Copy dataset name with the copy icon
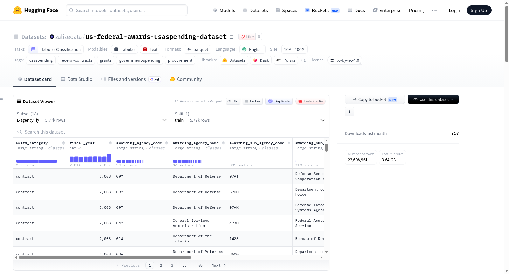The width and height of the screenshot is (509, 274). [x=231, y=37]
